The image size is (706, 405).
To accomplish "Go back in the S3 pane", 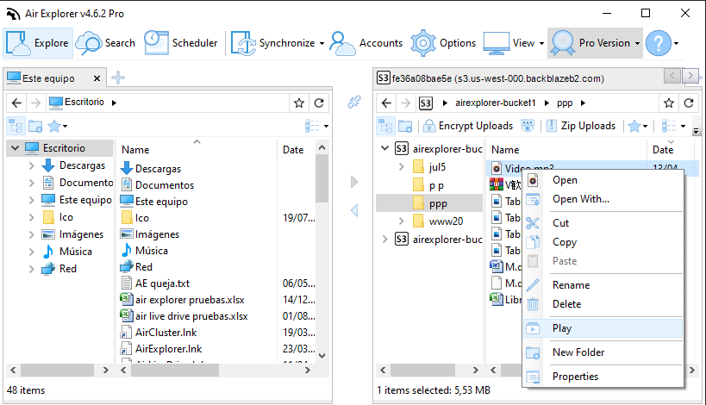I will click(386, 103).
